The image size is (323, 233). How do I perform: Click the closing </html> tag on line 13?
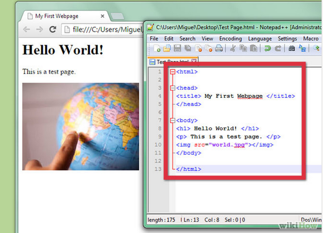pyautogui.click(x=188, y=169)
